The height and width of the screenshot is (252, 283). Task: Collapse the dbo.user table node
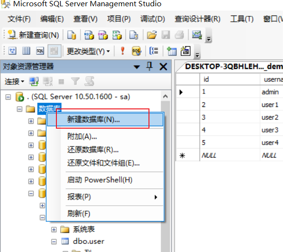[54, 242]
